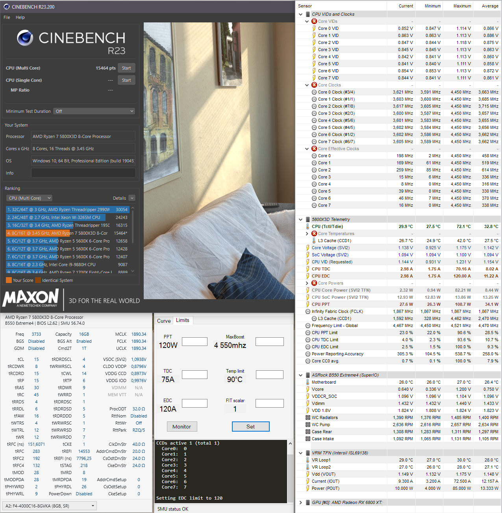The image size is (502, 513).
Task: Open the CPU (Multi Core) ranking dropdown
Action: click(x=30, y=198)
